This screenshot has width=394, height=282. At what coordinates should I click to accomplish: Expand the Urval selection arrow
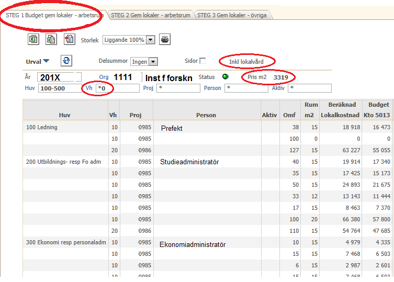pos(46,61)
